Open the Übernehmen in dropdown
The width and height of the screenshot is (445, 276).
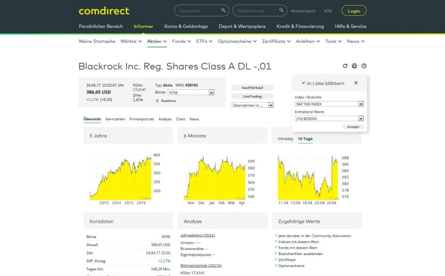point(252,105)
